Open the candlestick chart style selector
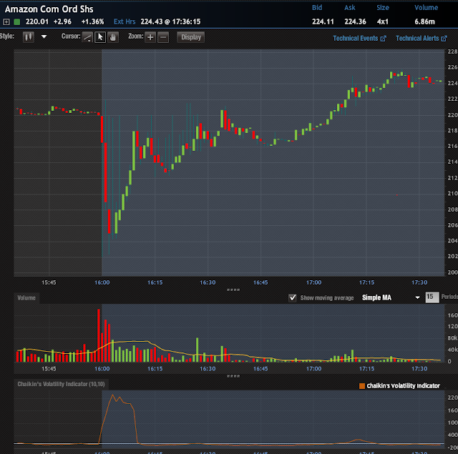Screen dimensions: 458x454 pos(29,36)
